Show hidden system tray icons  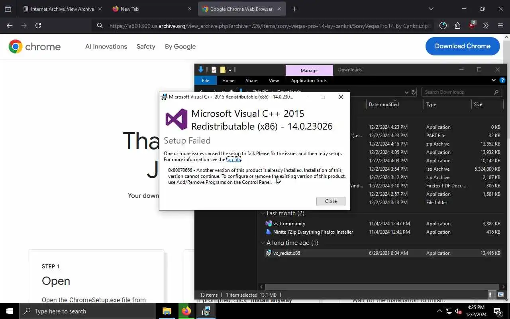point(439,311)
